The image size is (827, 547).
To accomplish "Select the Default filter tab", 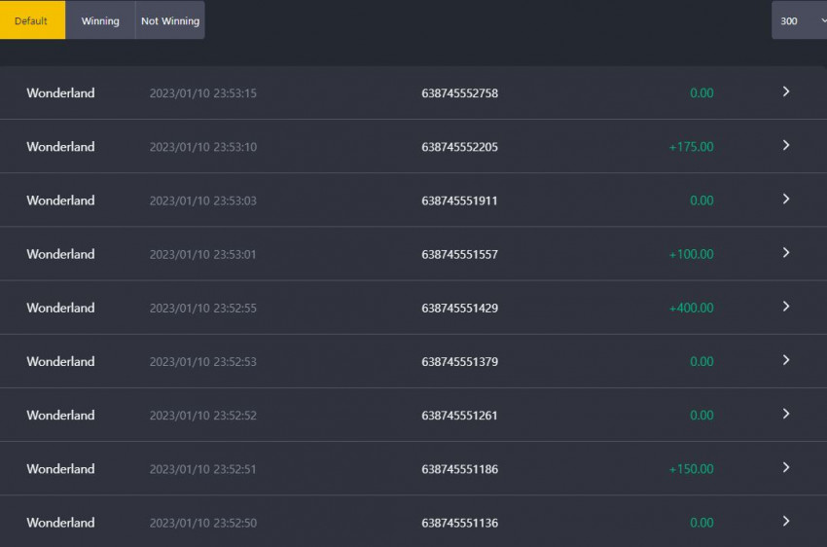I will click(32, 20).
